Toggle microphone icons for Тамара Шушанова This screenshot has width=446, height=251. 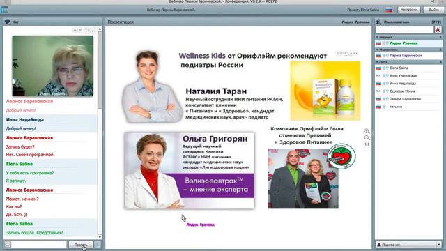(385, 99)
